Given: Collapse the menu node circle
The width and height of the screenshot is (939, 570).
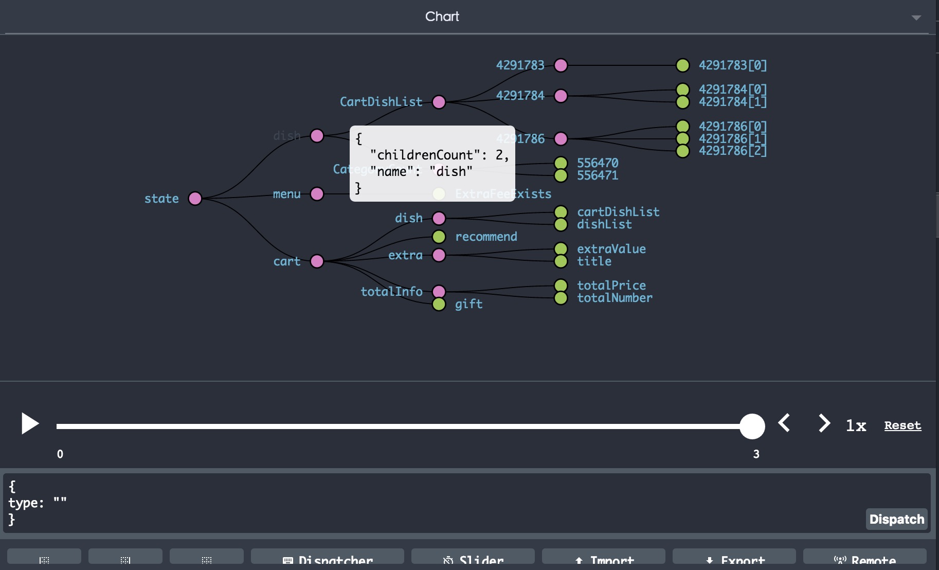Looking at the screenshot, I should click(317, 194).
